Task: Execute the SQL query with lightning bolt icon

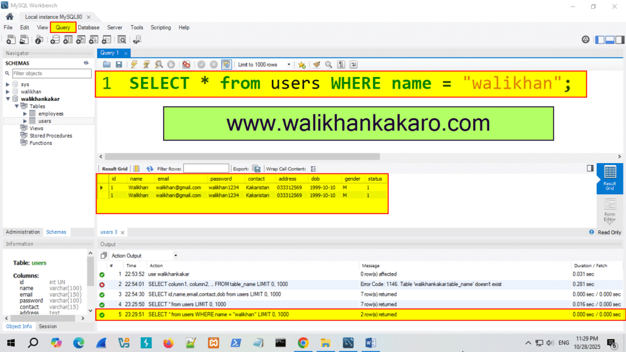Action: pyautogui.click(x=132, y=64)
